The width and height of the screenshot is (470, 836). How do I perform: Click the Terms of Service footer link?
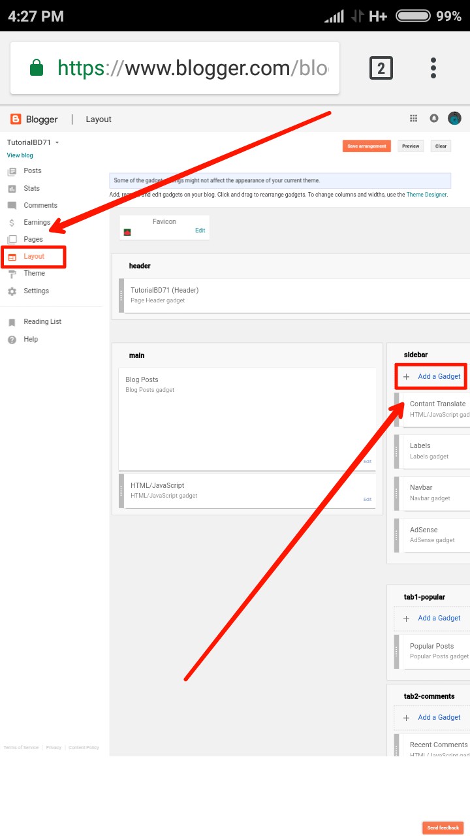pyautogui.click(x=21, y=747)
